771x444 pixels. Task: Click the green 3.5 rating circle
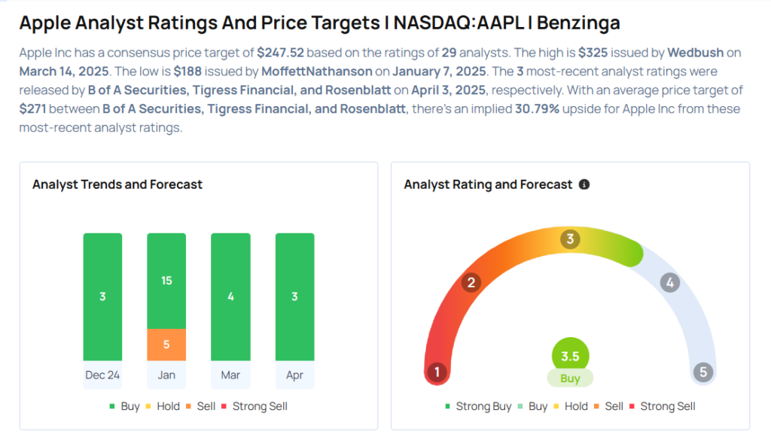pos(570,356)
